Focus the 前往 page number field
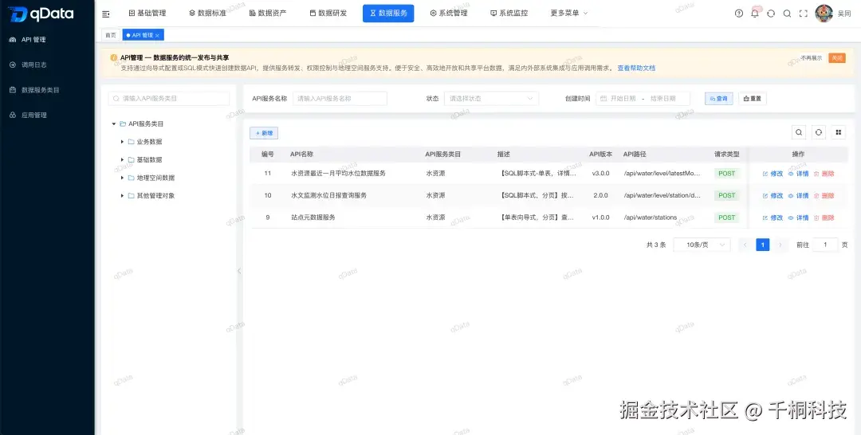The height and width of the screenshot is (435, 861). 825,245
